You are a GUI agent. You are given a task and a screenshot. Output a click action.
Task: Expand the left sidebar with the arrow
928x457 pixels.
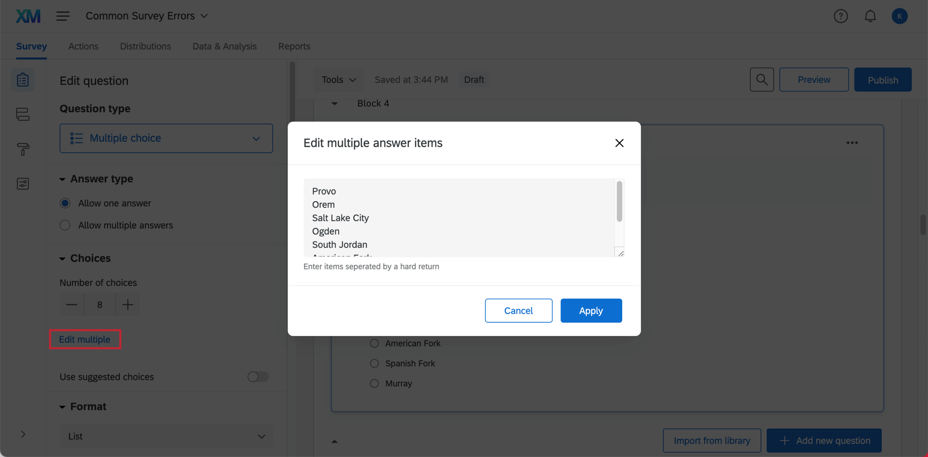[x=23, y=434]
